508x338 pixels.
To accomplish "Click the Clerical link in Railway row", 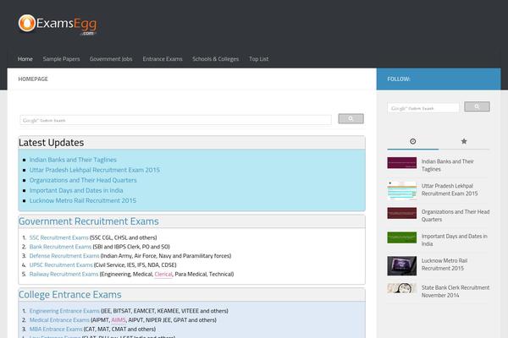I will point(163,275).
